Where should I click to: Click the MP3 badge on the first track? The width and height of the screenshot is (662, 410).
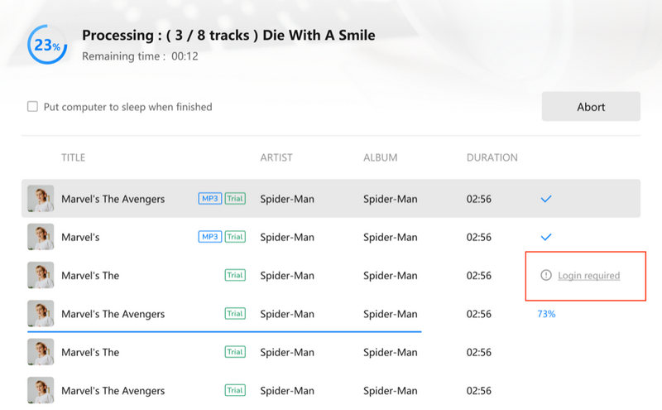click(x=210, y=199)
